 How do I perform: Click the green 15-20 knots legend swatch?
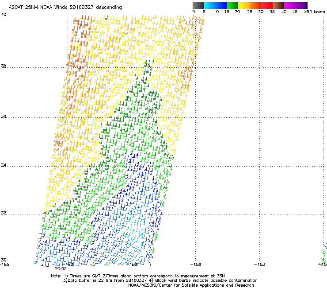pyautogui.click(x=232, y=5)
